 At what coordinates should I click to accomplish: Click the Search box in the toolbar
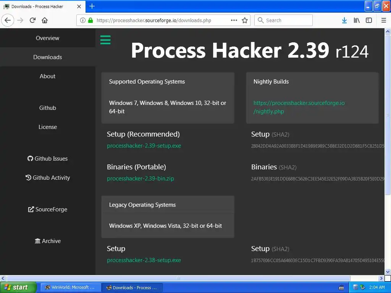point(284,20)
